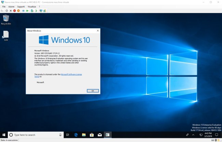Select the eula desktop shortcut
This screenshot has width=222, height=142.
(x=6, y=36)
